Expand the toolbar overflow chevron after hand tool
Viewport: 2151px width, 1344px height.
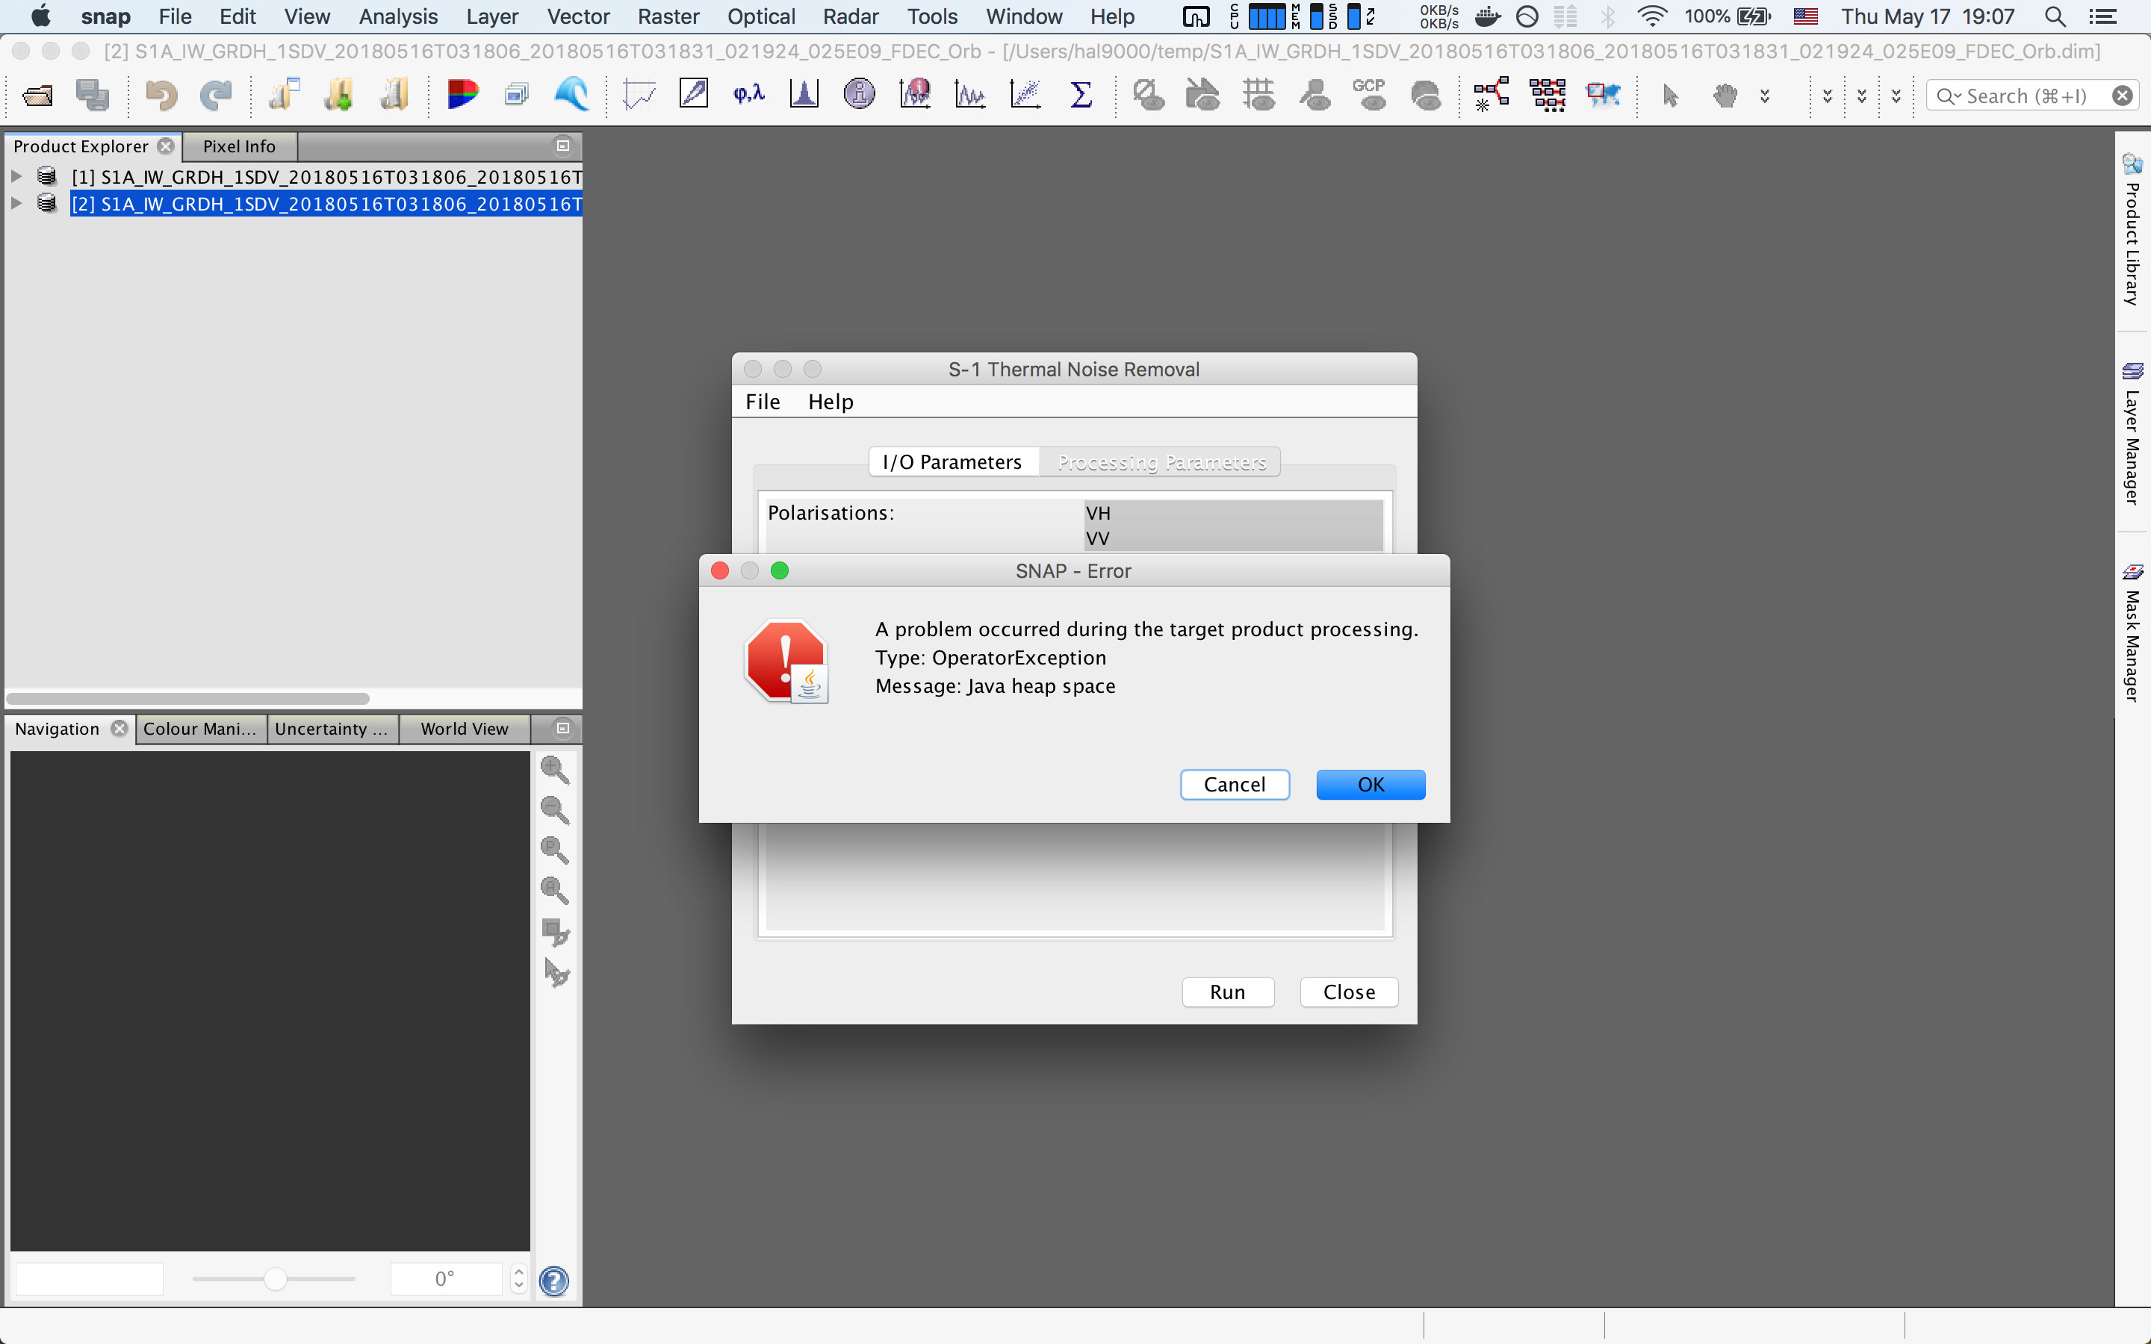tap(1766, 96)
